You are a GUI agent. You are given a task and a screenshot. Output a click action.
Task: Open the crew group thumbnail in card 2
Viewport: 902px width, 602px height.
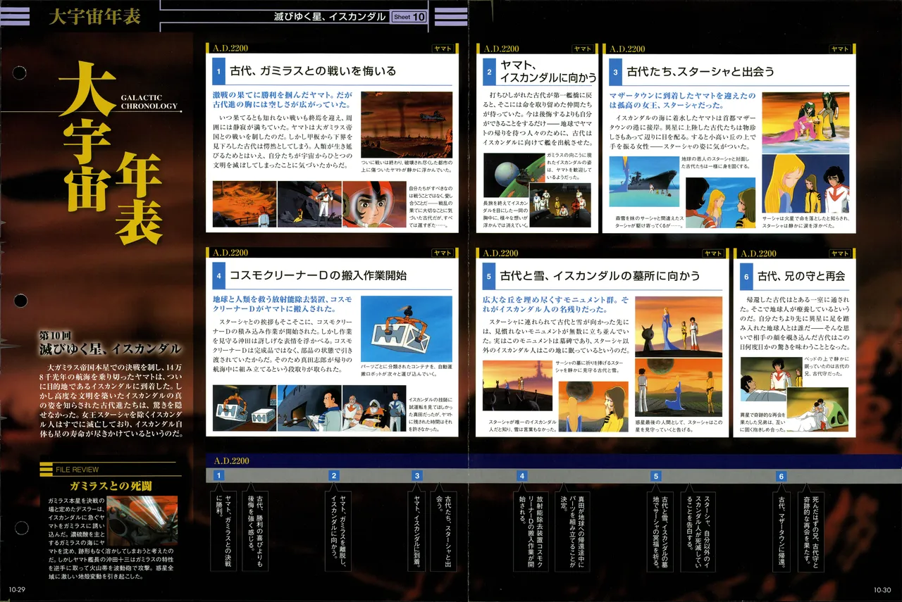click(x=560, y=206)
